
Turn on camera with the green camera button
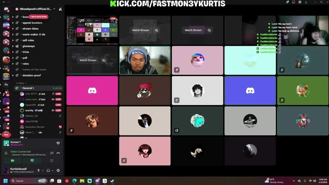point(13,161)
